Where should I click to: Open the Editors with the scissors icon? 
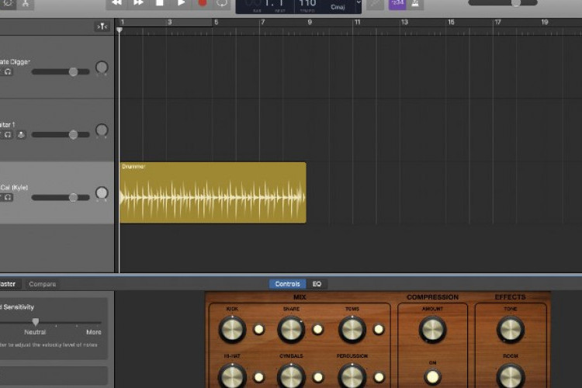click(26, 4)
